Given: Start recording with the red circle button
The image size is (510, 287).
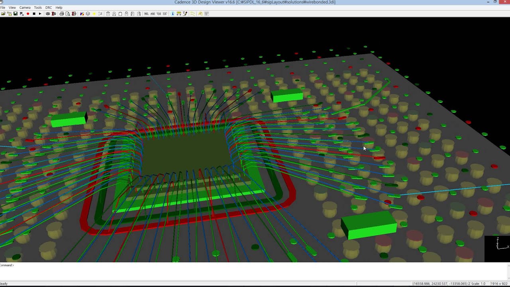Looking at the screenshot, I should [28, 14].
